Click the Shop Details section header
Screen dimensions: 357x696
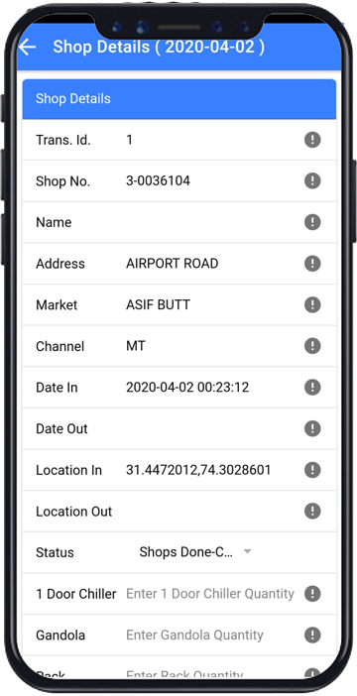point(178,99)
